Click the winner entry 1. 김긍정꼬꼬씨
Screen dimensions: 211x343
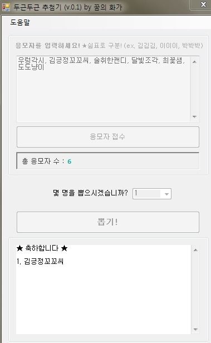tap(40, 261)
